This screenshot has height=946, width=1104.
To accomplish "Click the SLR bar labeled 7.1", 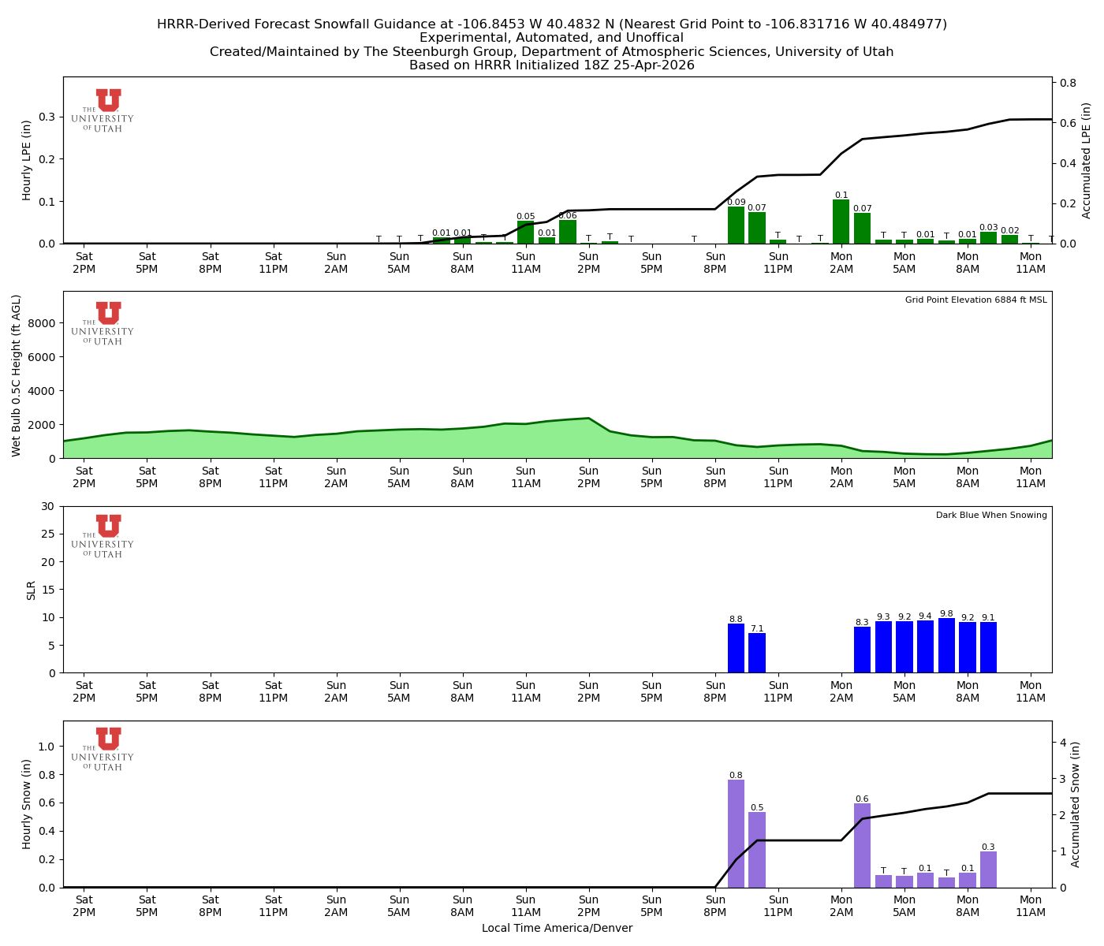I will [x=756, y=652].
